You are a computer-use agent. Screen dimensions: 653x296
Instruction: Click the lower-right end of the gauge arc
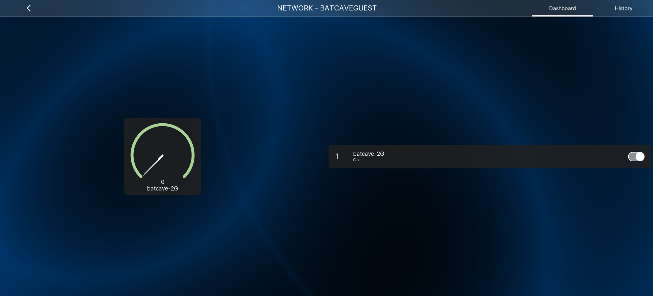point(184,176)
